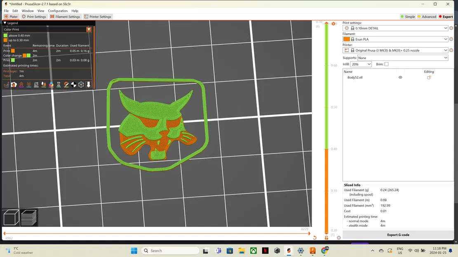This screenshot has height=257, width=458.
Task: Switch to Plater tab
Action: [11, 16]
